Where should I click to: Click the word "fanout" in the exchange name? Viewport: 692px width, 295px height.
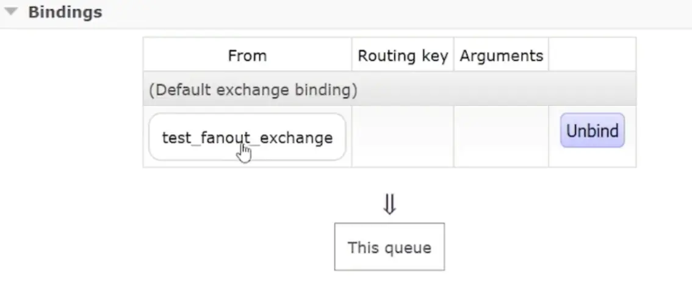coord(221,138)
